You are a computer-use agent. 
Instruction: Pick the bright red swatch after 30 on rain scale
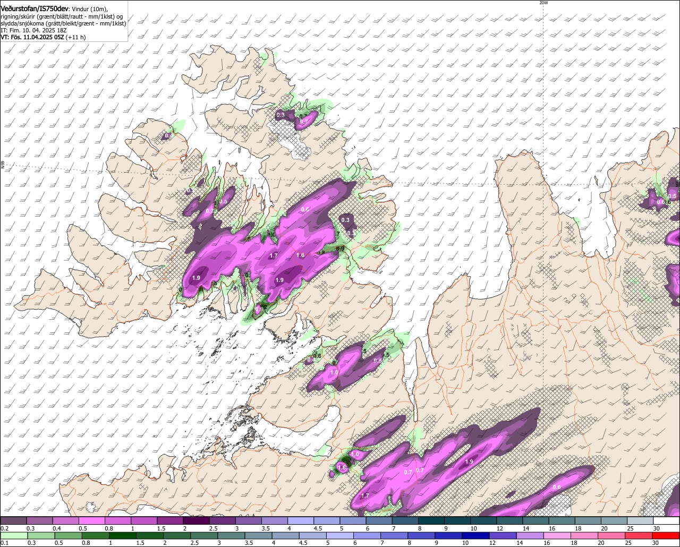[666, 535]
